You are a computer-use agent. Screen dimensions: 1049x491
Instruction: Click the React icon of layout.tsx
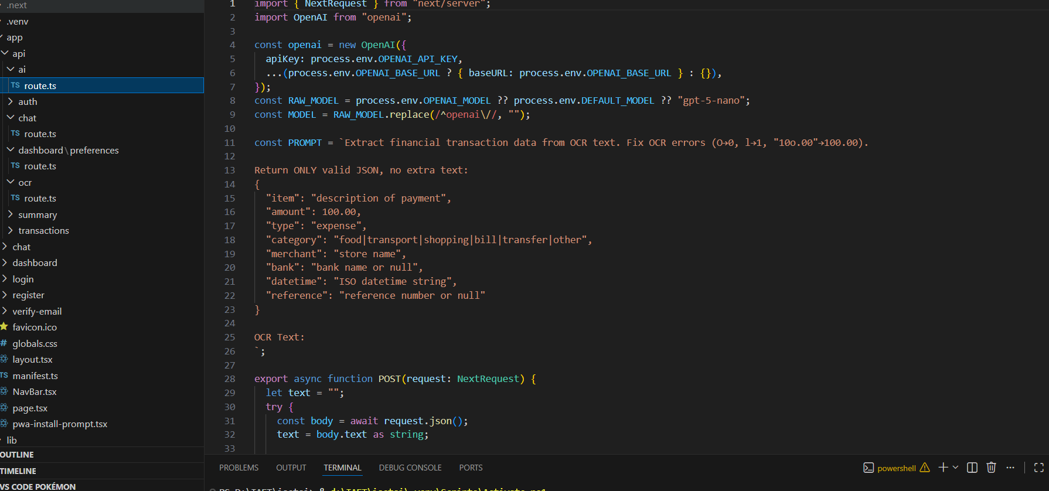pyautogui.click(x=4, y=359)
